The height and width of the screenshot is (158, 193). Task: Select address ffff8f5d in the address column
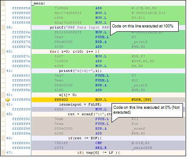click(21, 8)
